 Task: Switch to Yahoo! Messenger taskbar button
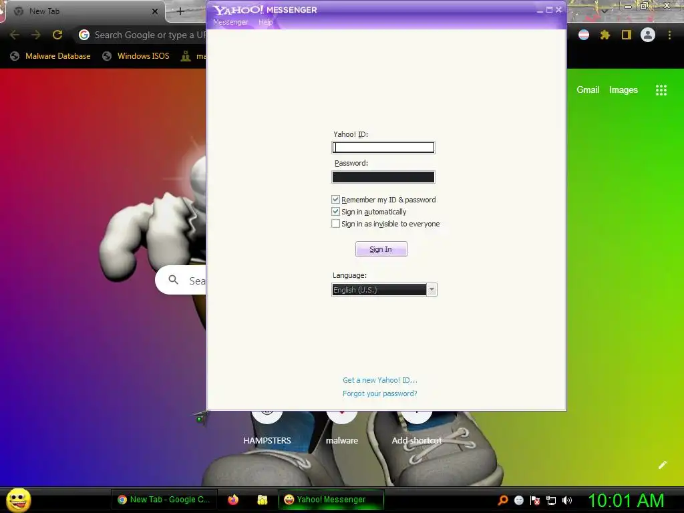click(x=331, y=500)
